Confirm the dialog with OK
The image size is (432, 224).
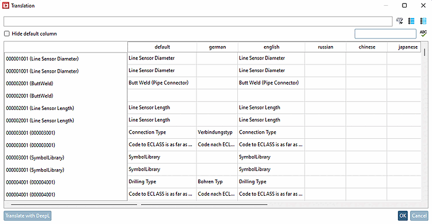tap(403, 215)
